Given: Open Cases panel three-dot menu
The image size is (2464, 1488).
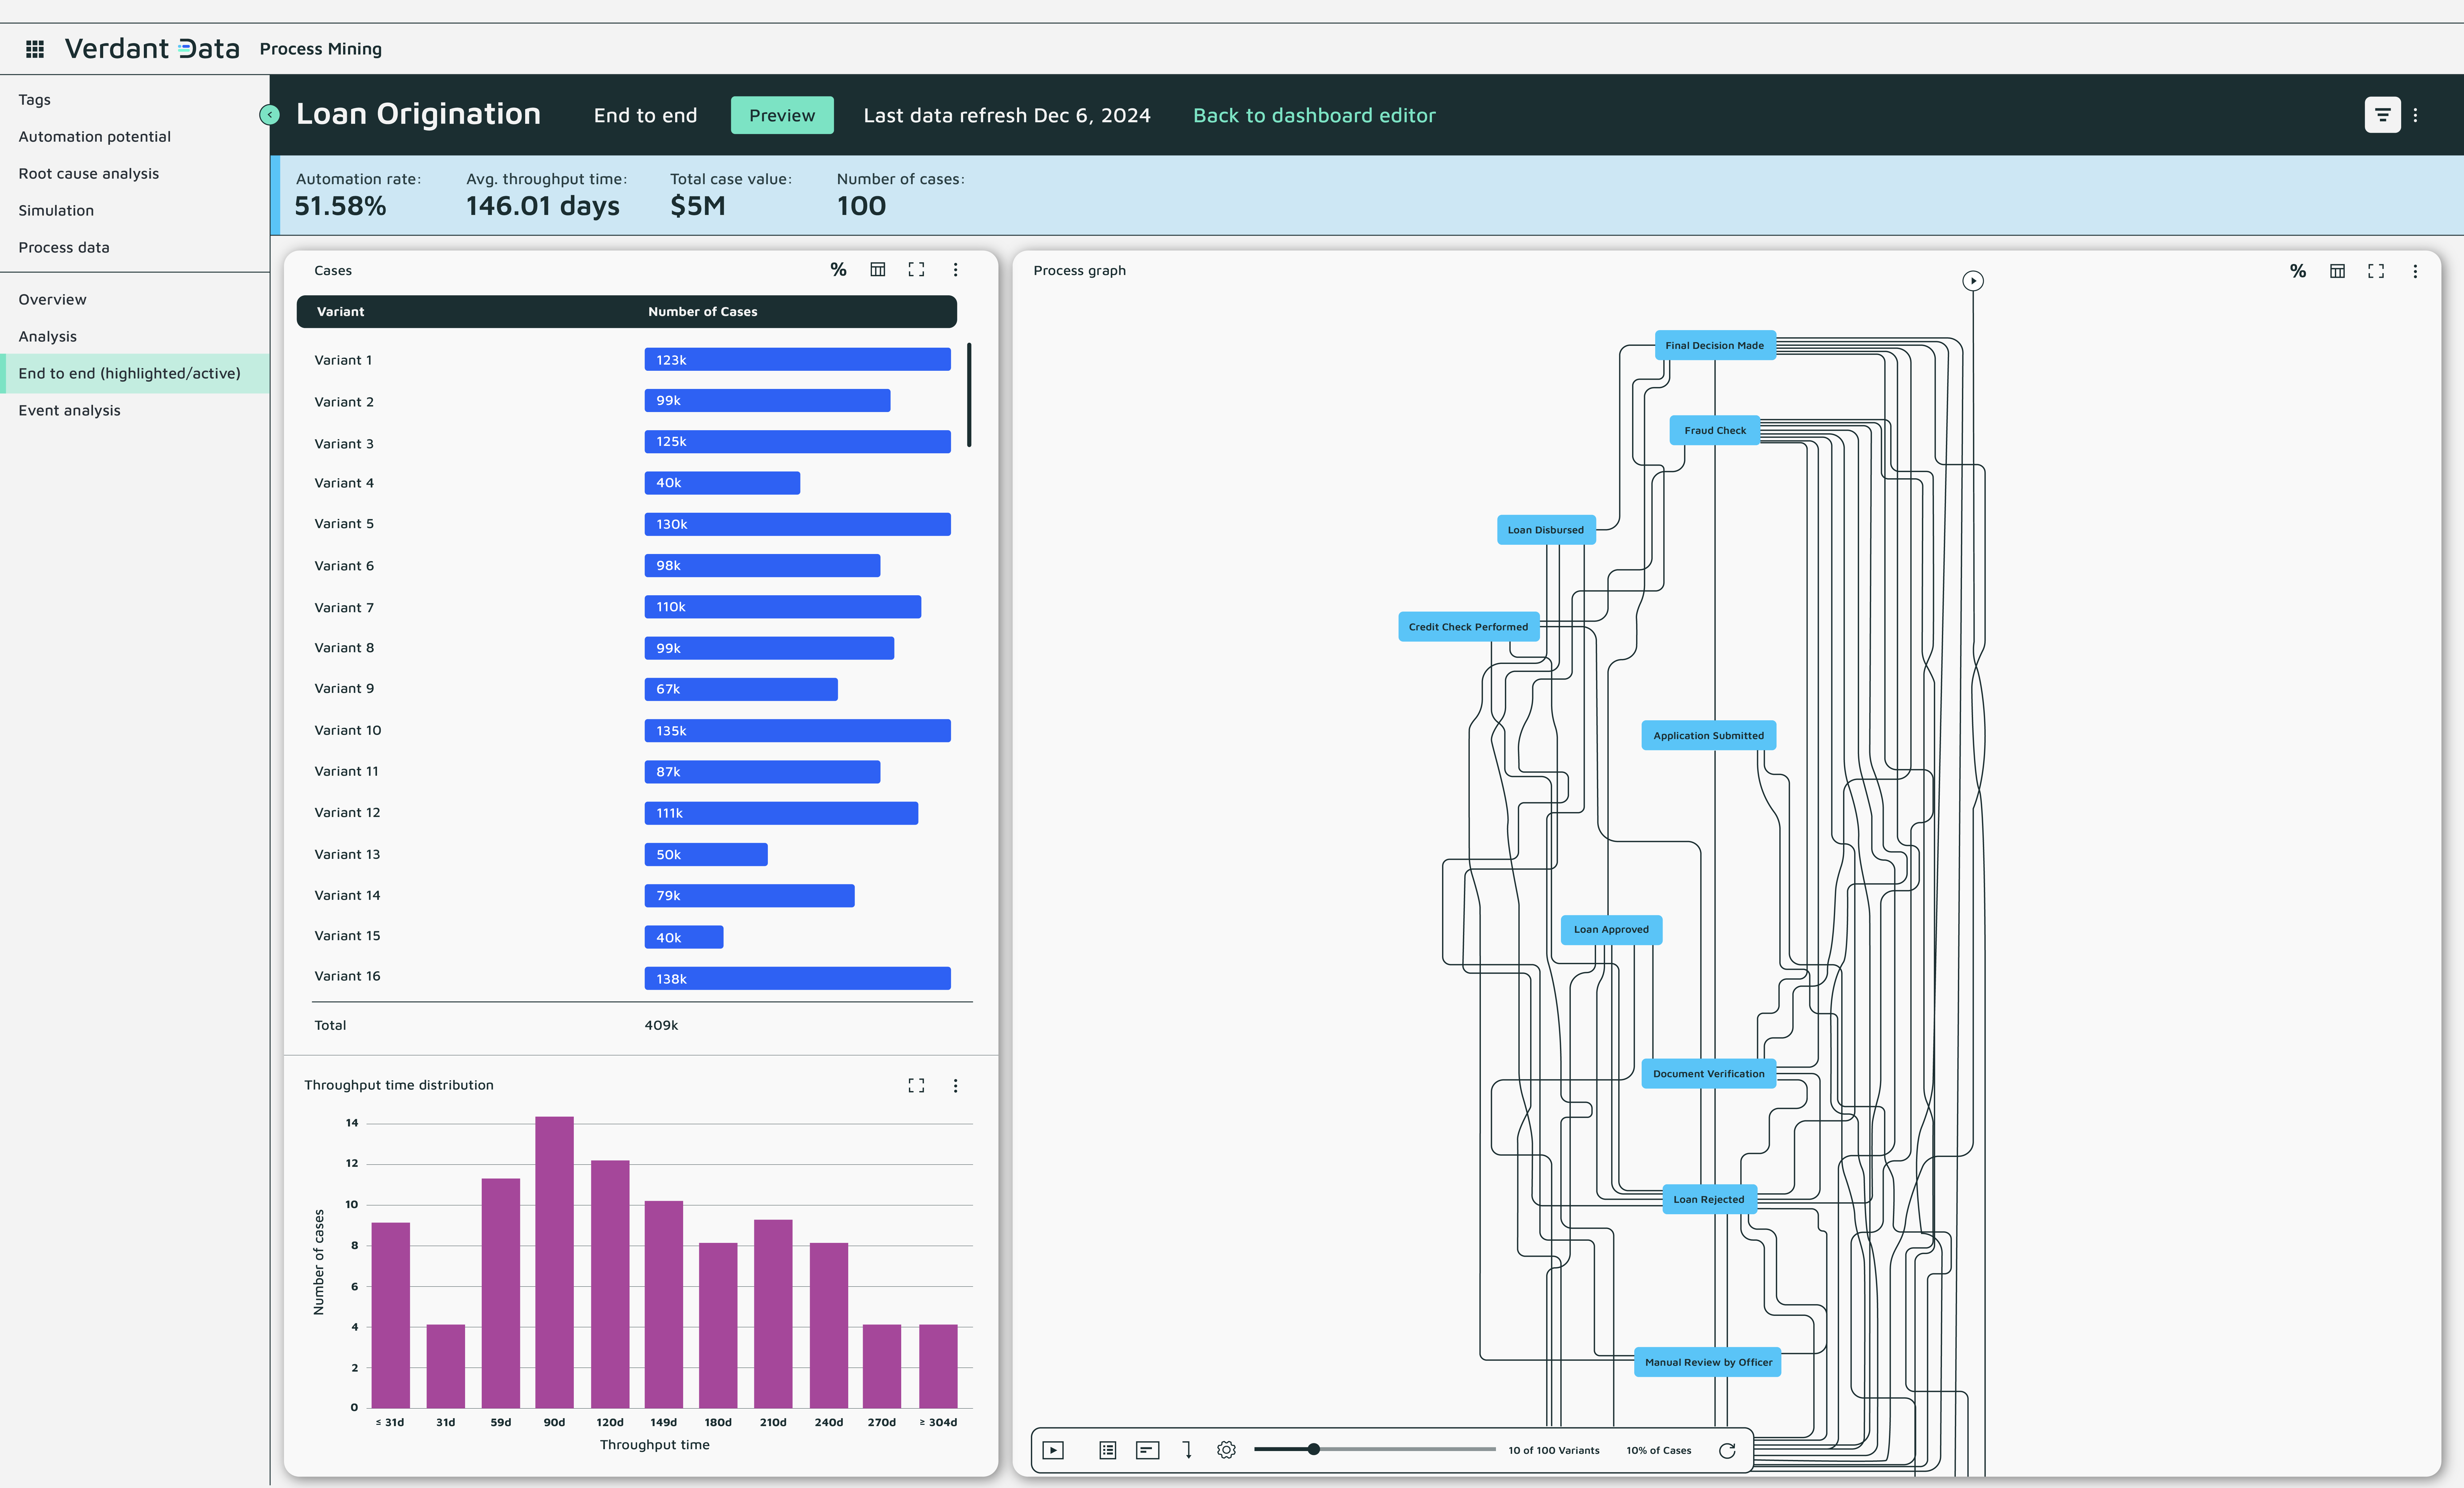Looking at the screenshot, I should pyautogui.click(x=955, y=270).
